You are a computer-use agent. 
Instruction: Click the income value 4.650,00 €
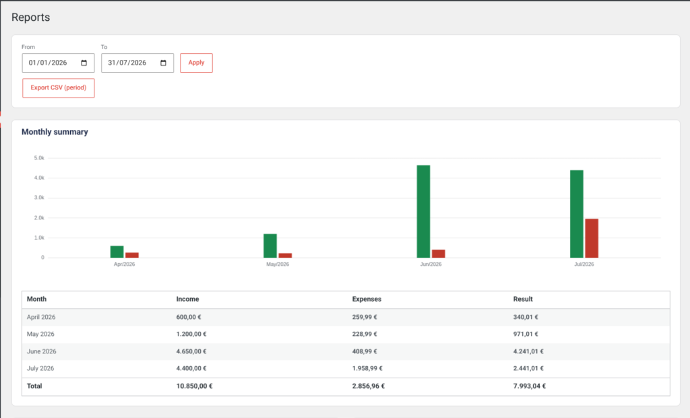(191, 351)
